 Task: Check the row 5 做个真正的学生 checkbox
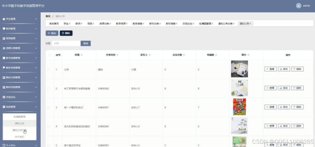pos(48,145)
